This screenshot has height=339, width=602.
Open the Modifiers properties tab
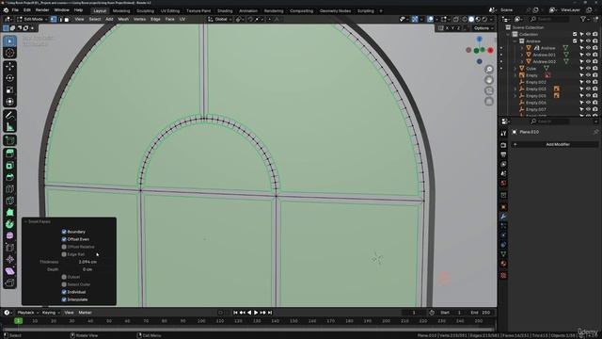(x=503, y=217)
